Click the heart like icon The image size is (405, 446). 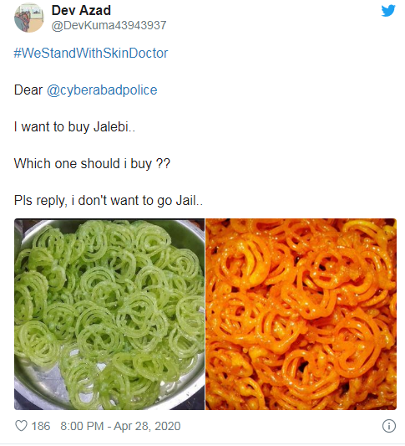21,426
